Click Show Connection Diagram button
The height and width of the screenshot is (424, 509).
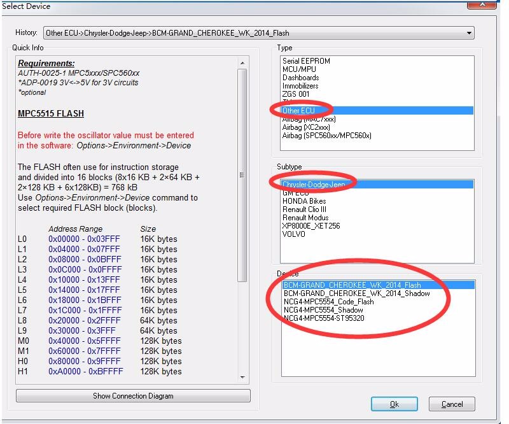click(x=133, y=396)
